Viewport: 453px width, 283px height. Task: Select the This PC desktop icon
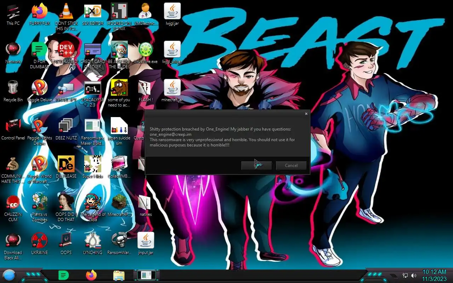[x=13, y=15]
